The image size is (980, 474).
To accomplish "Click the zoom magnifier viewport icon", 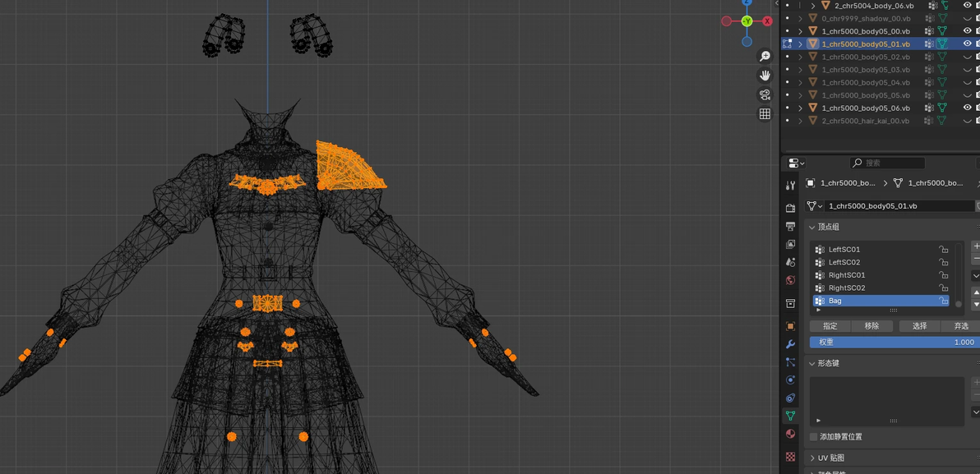I will (765, 56).
